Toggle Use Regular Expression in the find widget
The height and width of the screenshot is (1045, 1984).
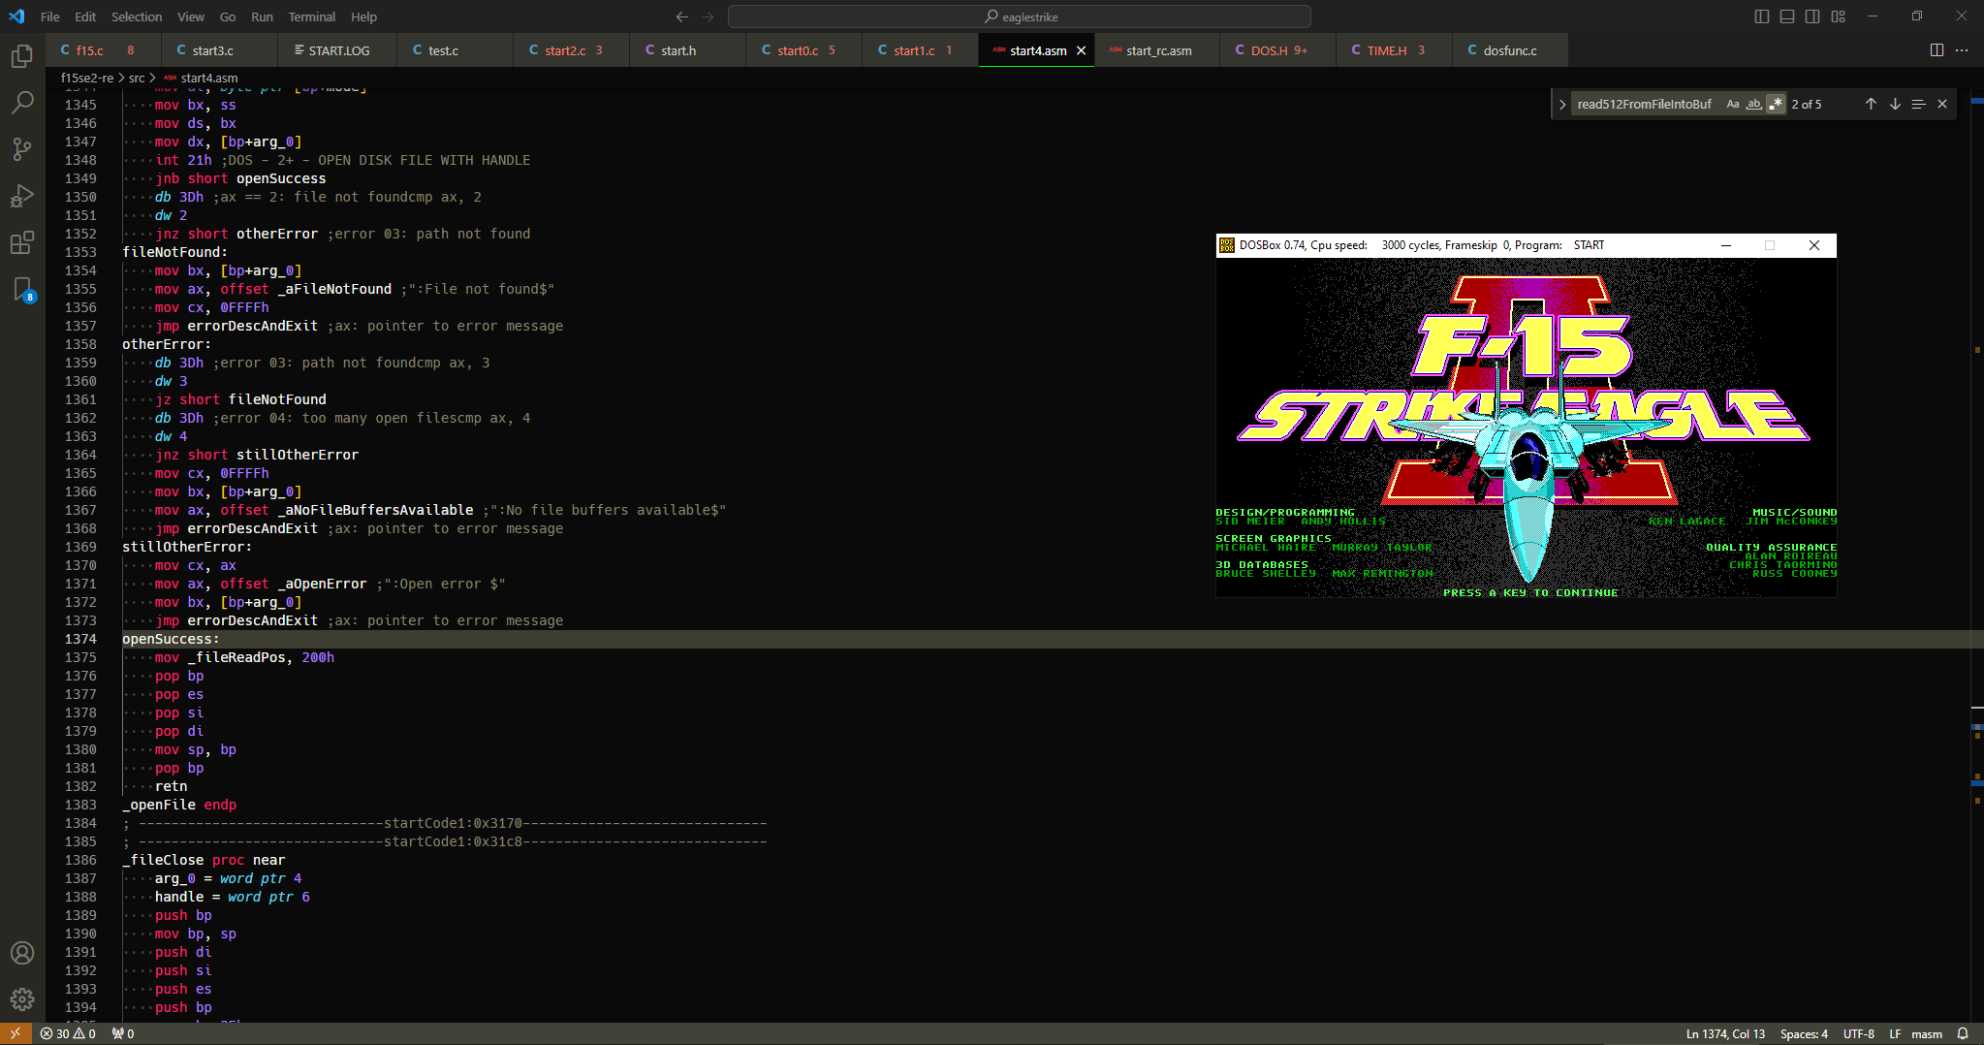click(1776, 104)
